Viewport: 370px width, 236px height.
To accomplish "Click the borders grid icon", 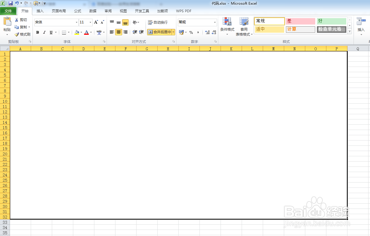I will tap(64, 32).
